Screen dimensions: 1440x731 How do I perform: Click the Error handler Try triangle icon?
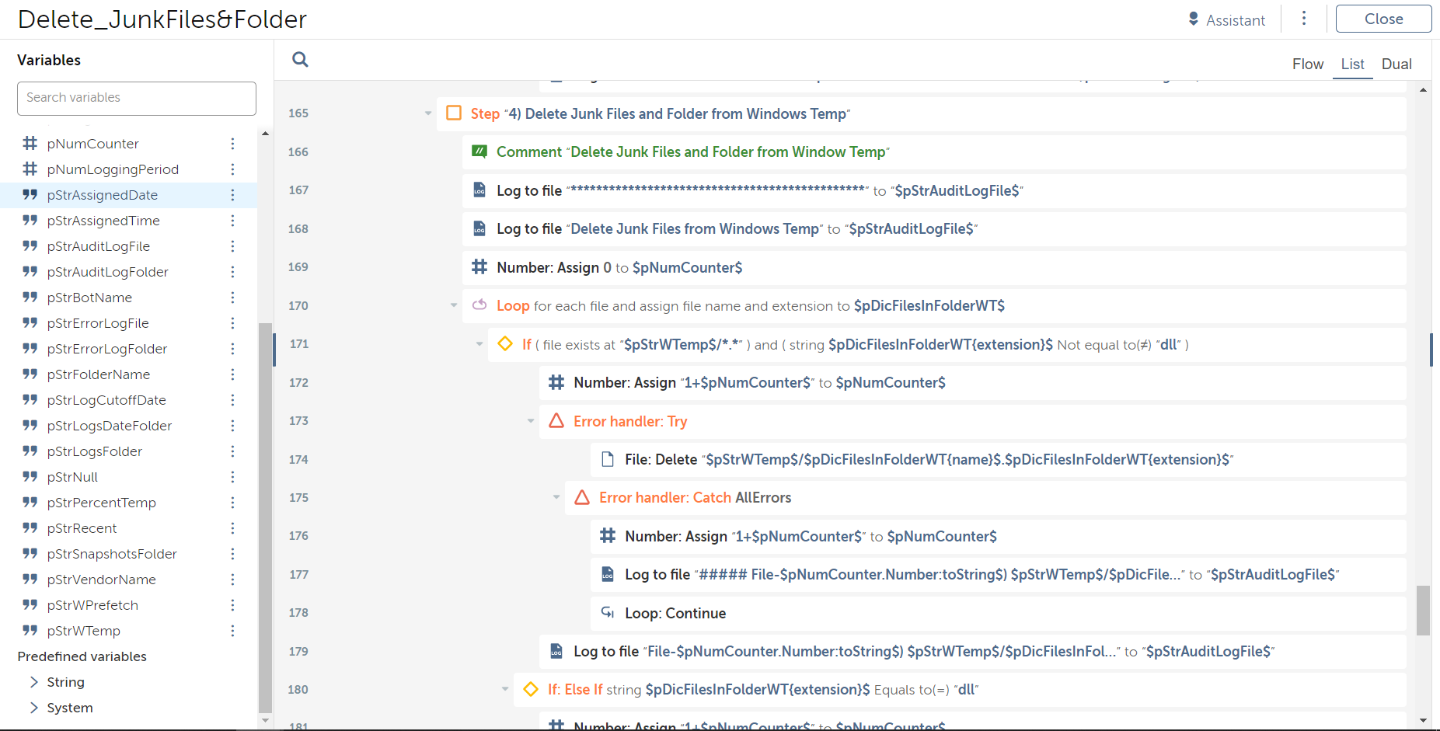(x=556, y=421)
